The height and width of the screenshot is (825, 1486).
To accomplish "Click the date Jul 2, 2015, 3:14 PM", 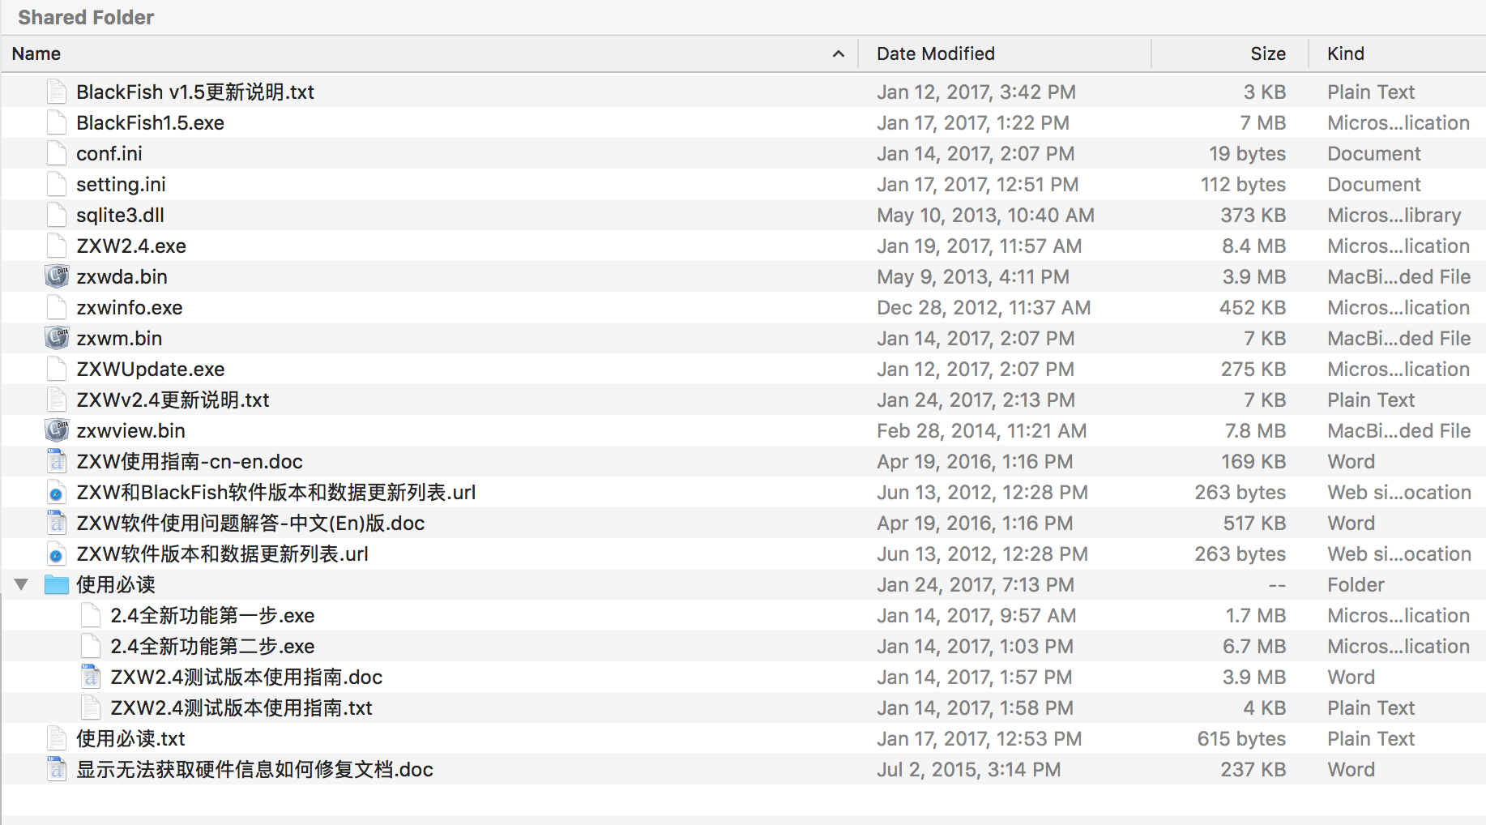I will point(969,769).
